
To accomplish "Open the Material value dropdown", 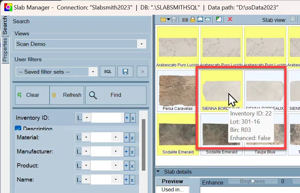I will coord(116,137).
